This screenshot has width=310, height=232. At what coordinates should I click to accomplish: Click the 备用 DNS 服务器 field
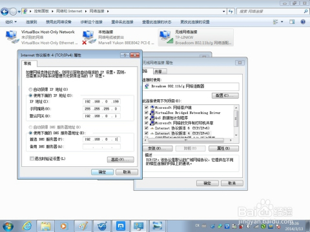[101, 146]
